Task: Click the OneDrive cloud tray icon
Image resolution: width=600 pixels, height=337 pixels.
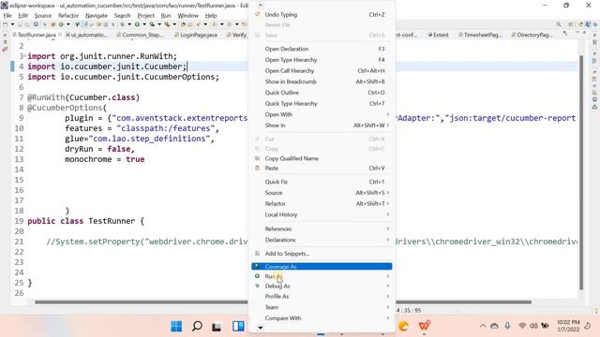Action: 494,326
